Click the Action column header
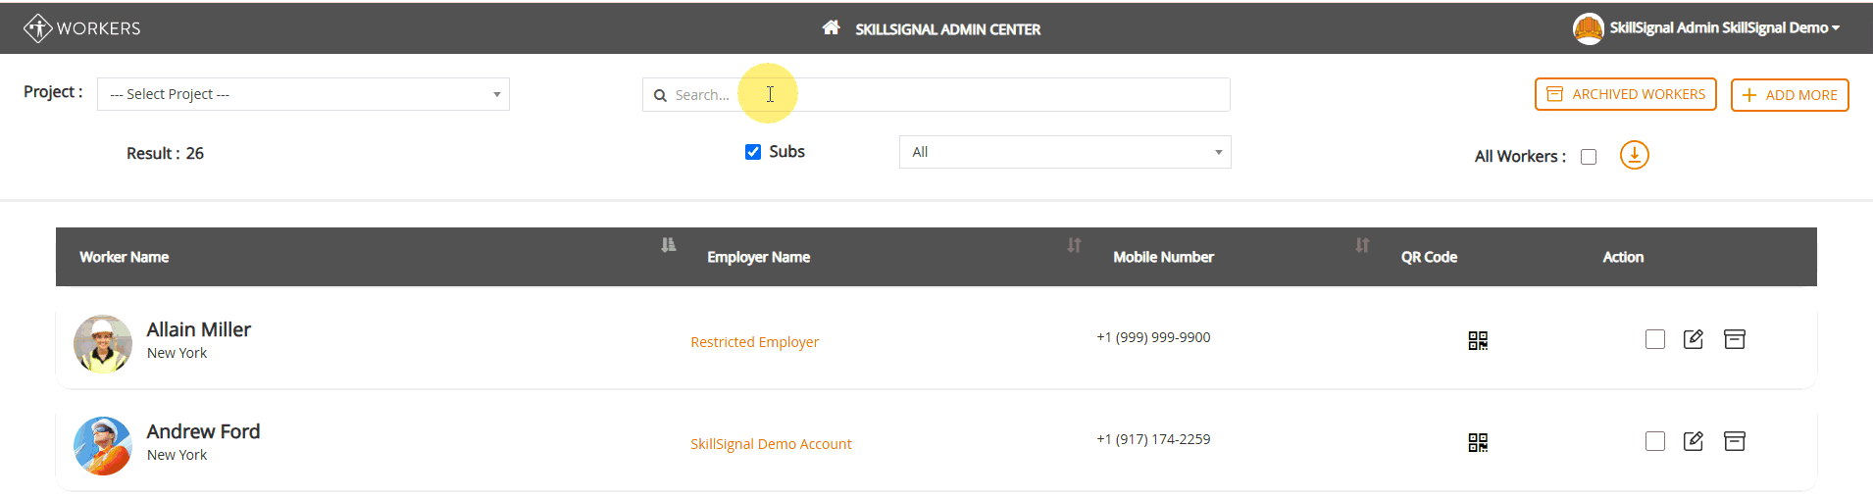 [x=1623, y=257]
